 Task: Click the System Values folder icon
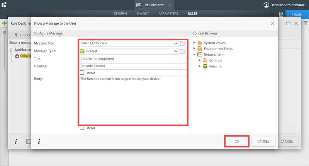pyautogui.click(x=200, y=43)
